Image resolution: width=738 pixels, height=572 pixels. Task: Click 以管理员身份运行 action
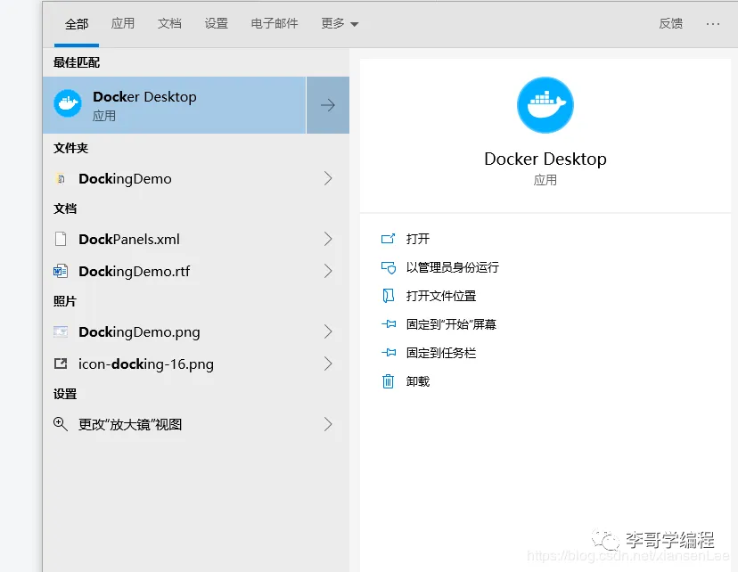point(452,267)
